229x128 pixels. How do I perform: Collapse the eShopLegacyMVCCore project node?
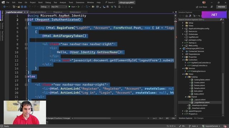(180, 48)
